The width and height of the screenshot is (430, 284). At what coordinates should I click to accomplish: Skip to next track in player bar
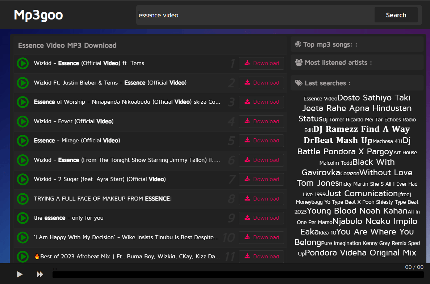(40, 274)
